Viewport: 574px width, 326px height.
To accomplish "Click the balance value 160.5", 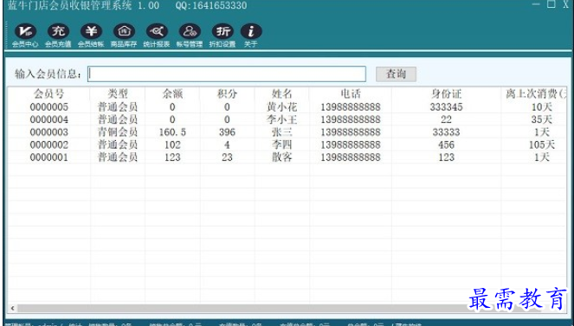I will [172, 132].
